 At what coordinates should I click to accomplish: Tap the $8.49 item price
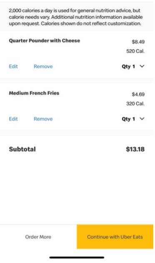click(x=138, y=42)
